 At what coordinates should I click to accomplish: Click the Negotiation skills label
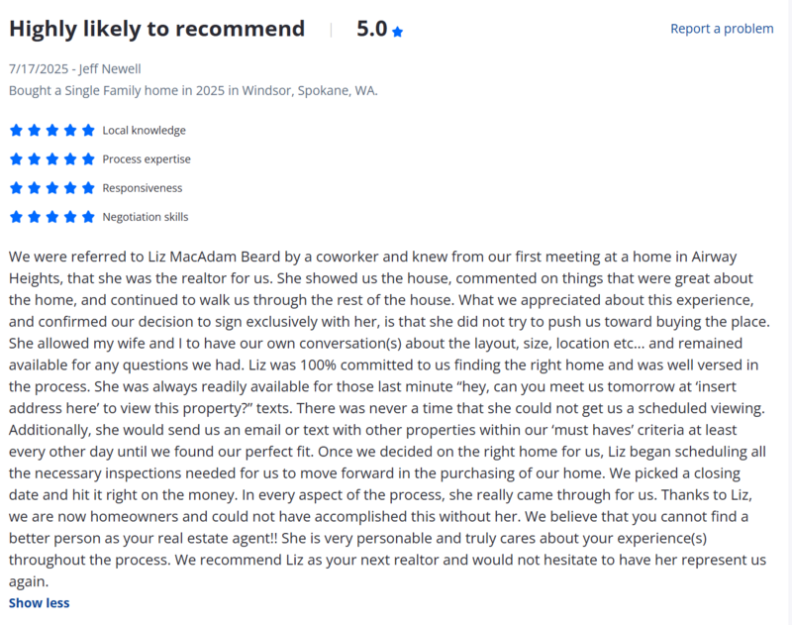pyautogui.click(x=146, y=217)
